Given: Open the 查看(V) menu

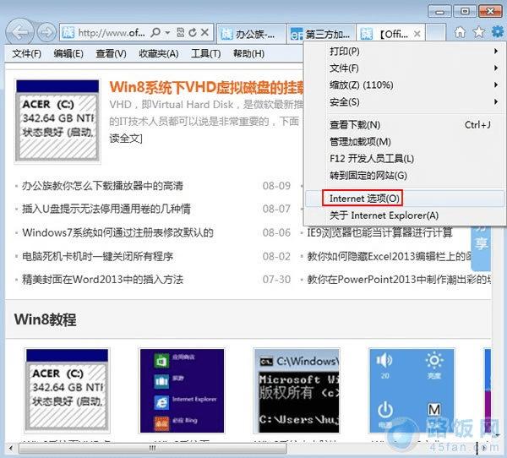Looking at the screenshot, I should (x=111, y=53).
